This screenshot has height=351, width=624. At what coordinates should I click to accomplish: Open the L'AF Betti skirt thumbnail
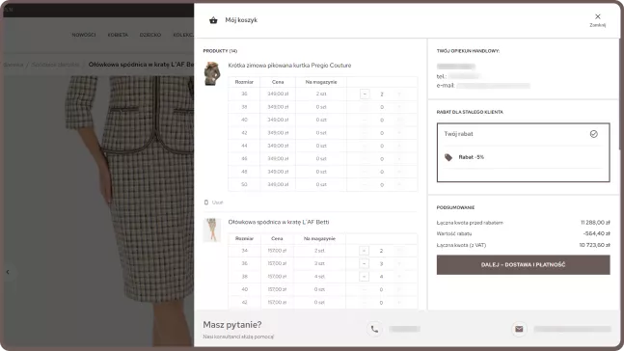click(212, 230)
